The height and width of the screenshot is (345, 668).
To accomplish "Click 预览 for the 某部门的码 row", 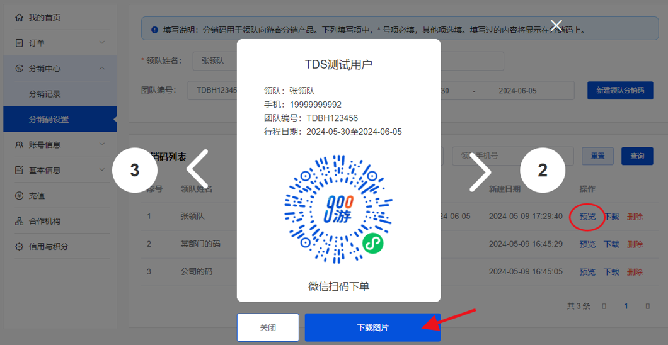I will pyautogui.click(x=587, y=244).
